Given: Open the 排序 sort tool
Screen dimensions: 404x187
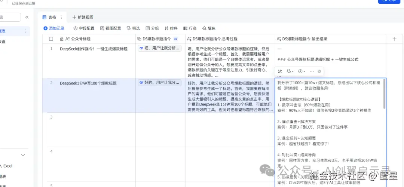Looking at the screenshot, I should [171, 28].
